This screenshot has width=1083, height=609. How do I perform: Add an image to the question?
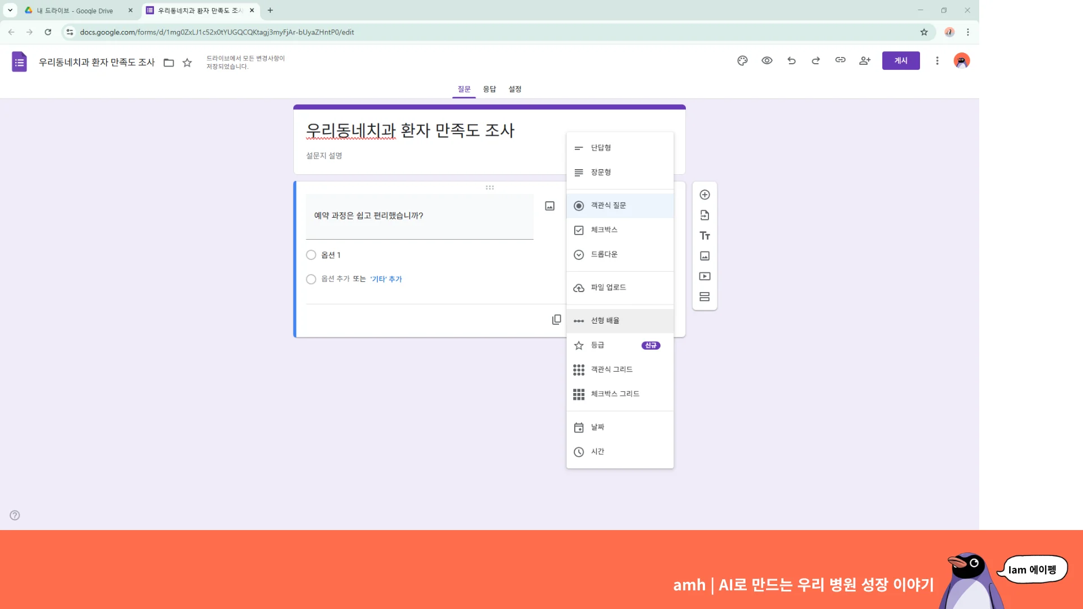click(x=549, y=206)
